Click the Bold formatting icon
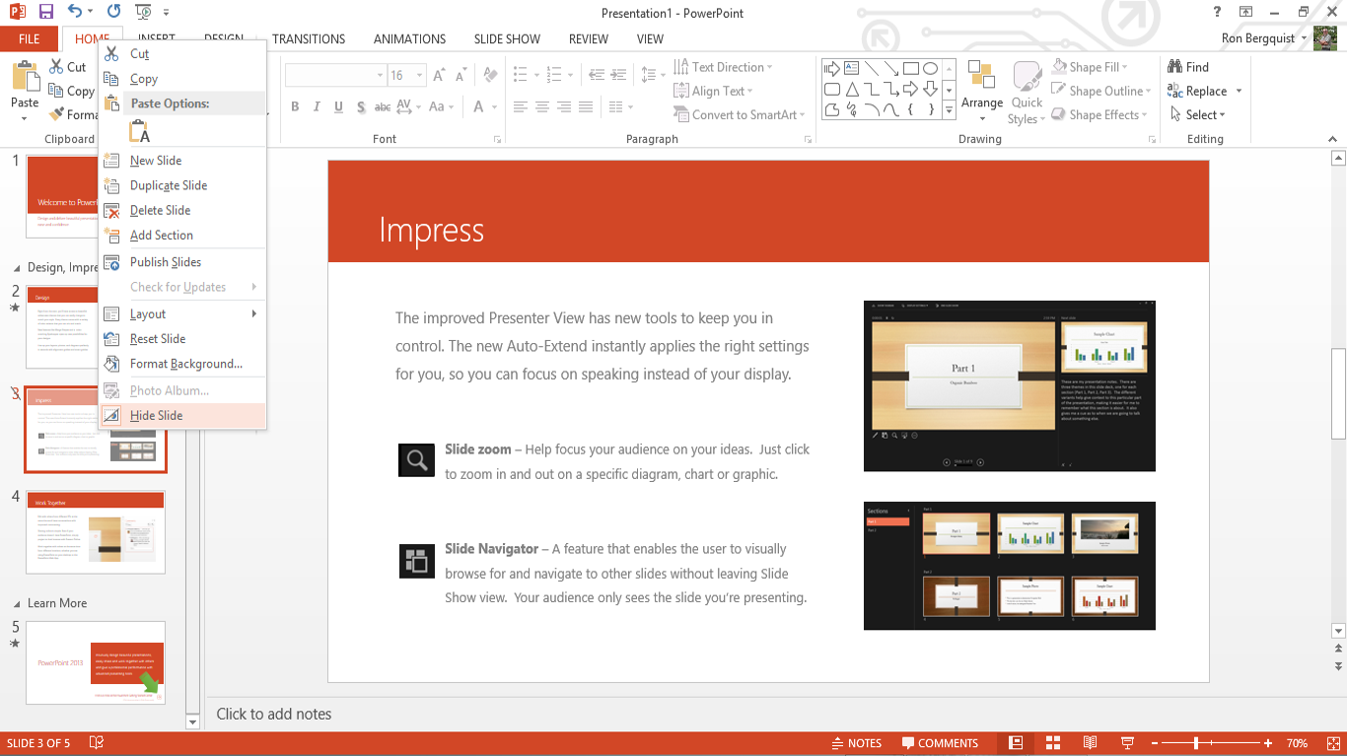The width and height of the screenshot is (1347, 756). [295, 107]
